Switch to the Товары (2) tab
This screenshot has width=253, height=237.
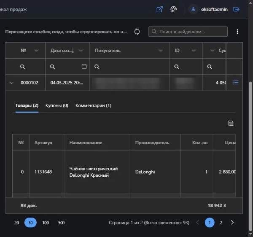click(27, 105)
